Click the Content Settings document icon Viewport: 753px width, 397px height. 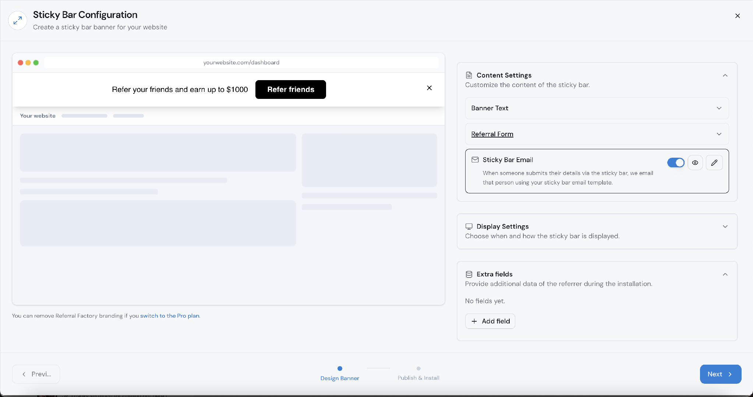[469, 75]
